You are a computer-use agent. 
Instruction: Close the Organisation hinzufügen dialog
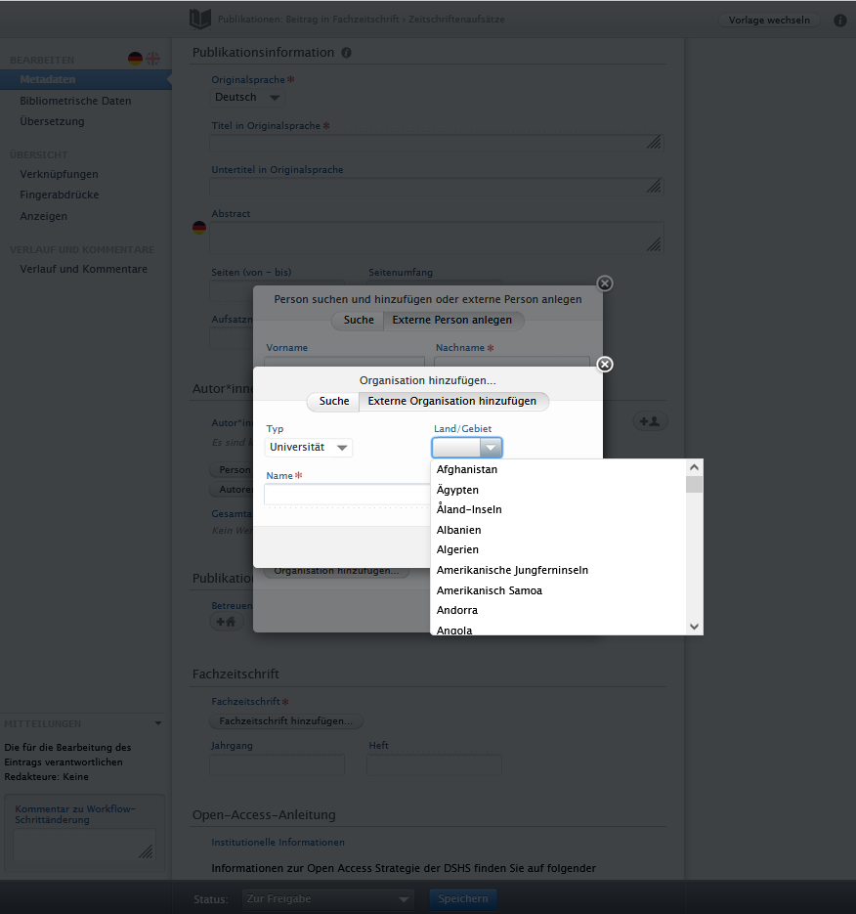click(604, 365)
